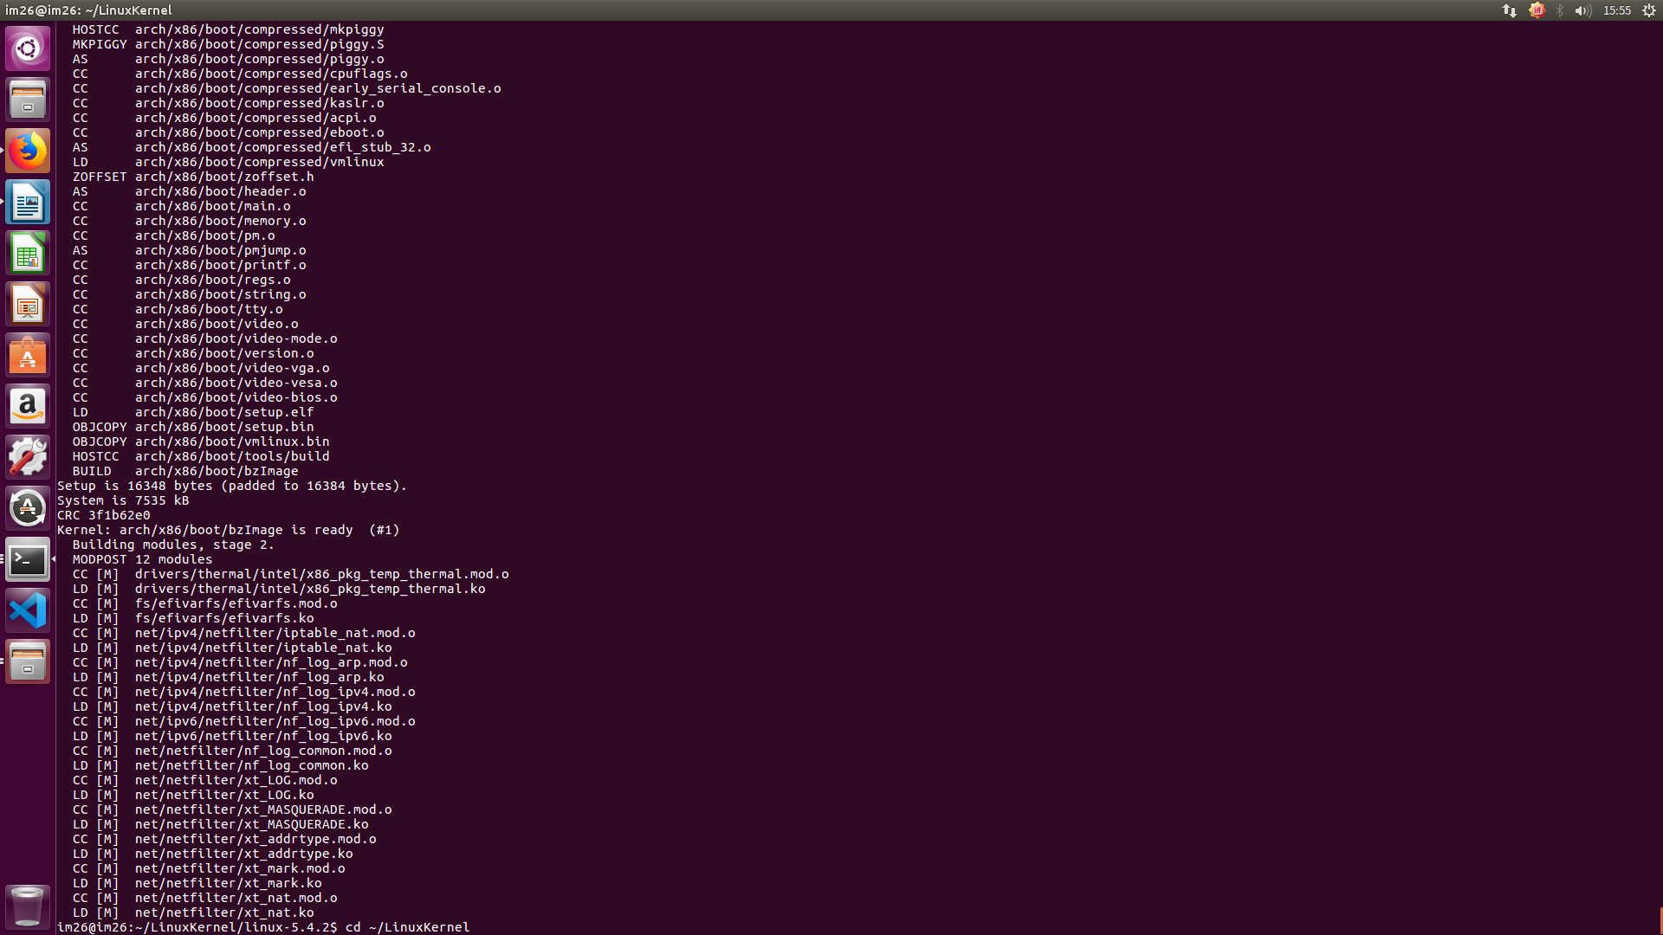Open the Ubuntu Dash search launcher

pyautogui.click(x=28, y=48)
